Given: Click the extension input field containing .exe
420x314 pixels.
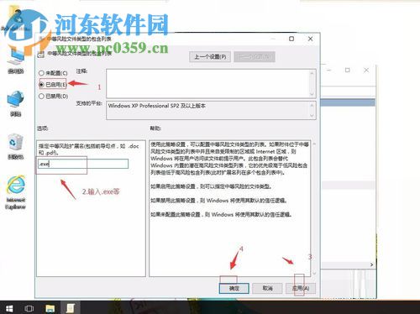Looking at the screenshot, I should point(83,164).
